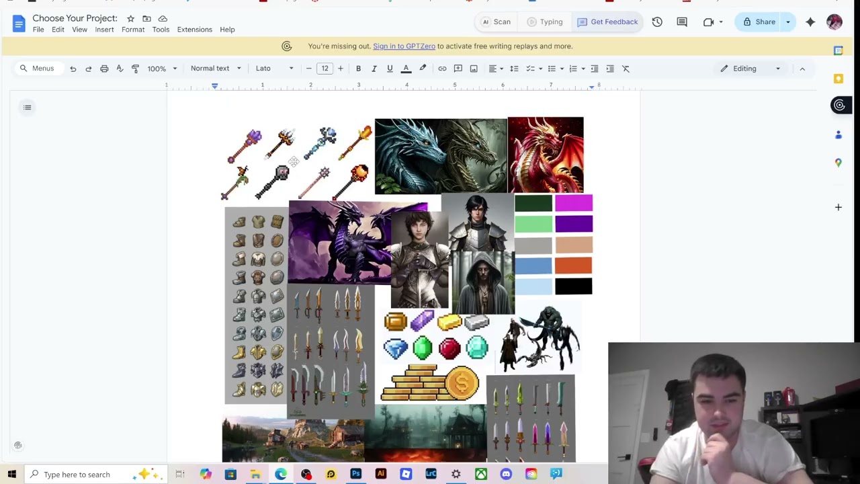Run spelling and grammar check
This screenshot has width=860, height=484.
(120, 69)
